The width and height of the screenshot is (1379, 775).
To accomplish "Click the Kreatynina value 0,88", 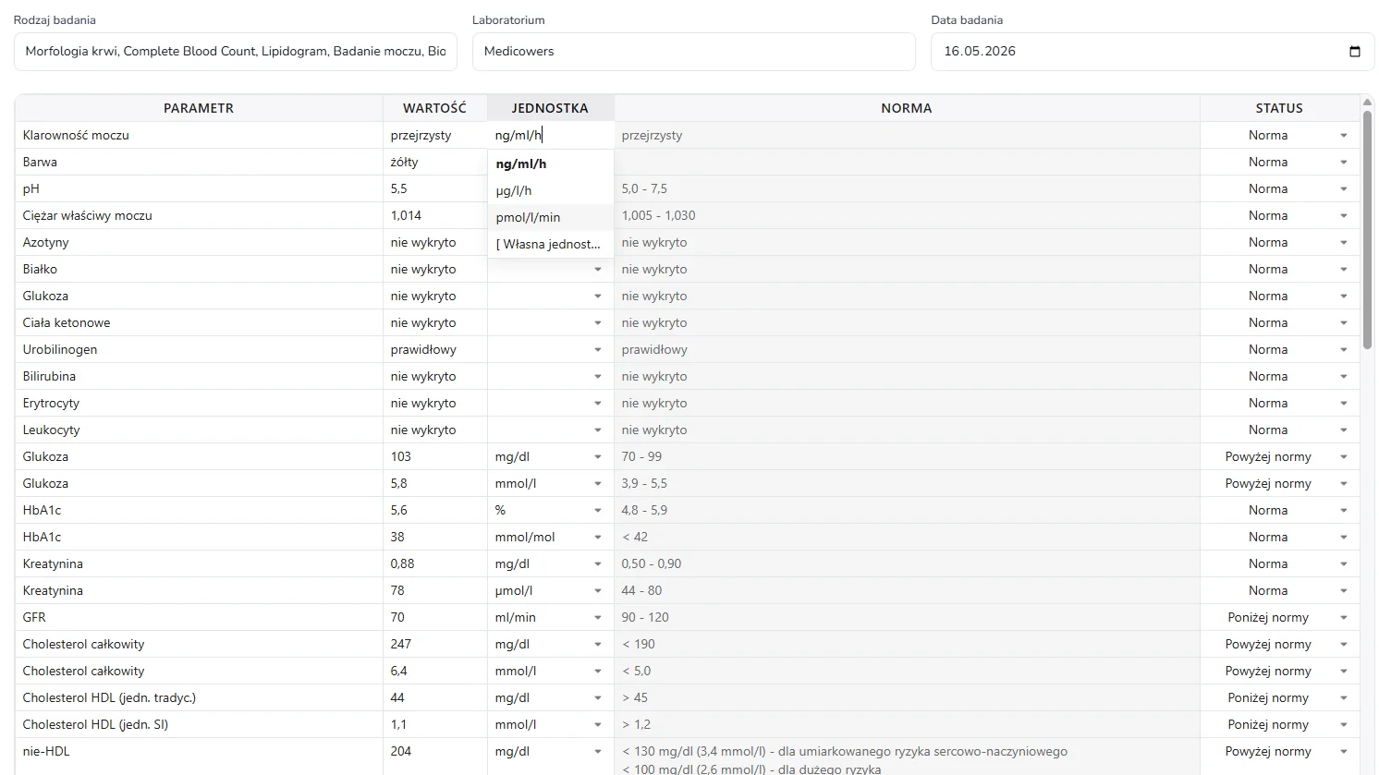I will pos(435,563).
